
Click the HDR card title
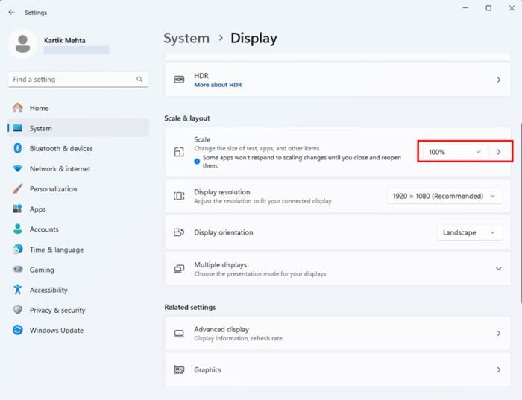pyautogui.click(x=201, y=76)
